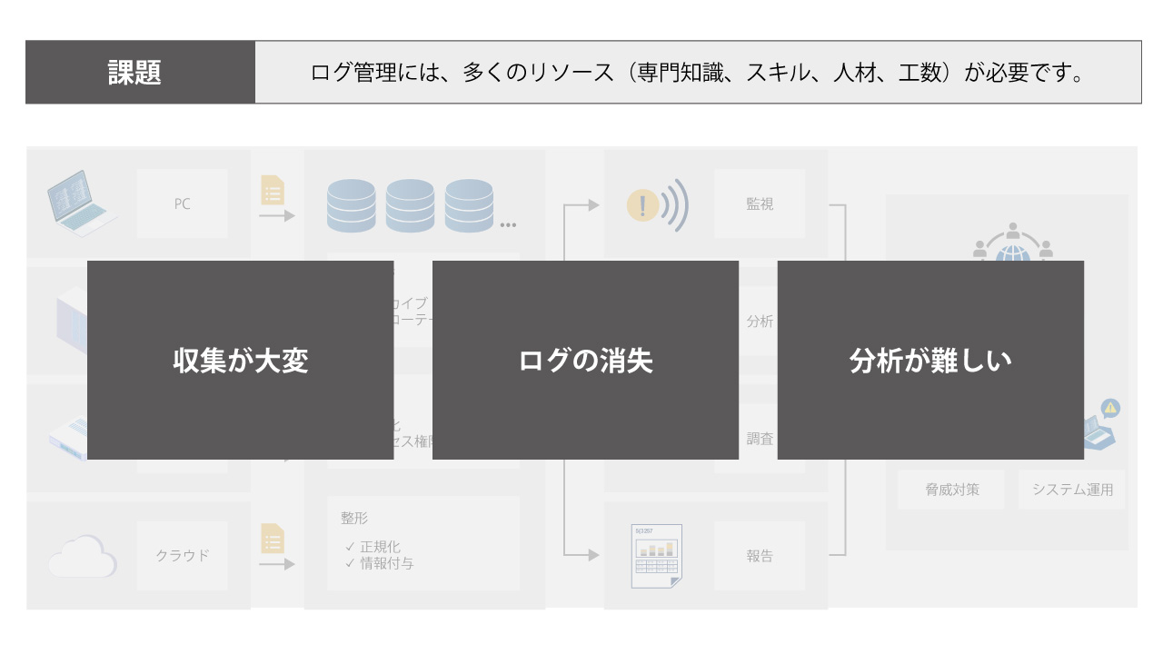Viewport: 1163px width, 654px height.
Task: Click the 報告 label box
Action: [x=760, y=556]
